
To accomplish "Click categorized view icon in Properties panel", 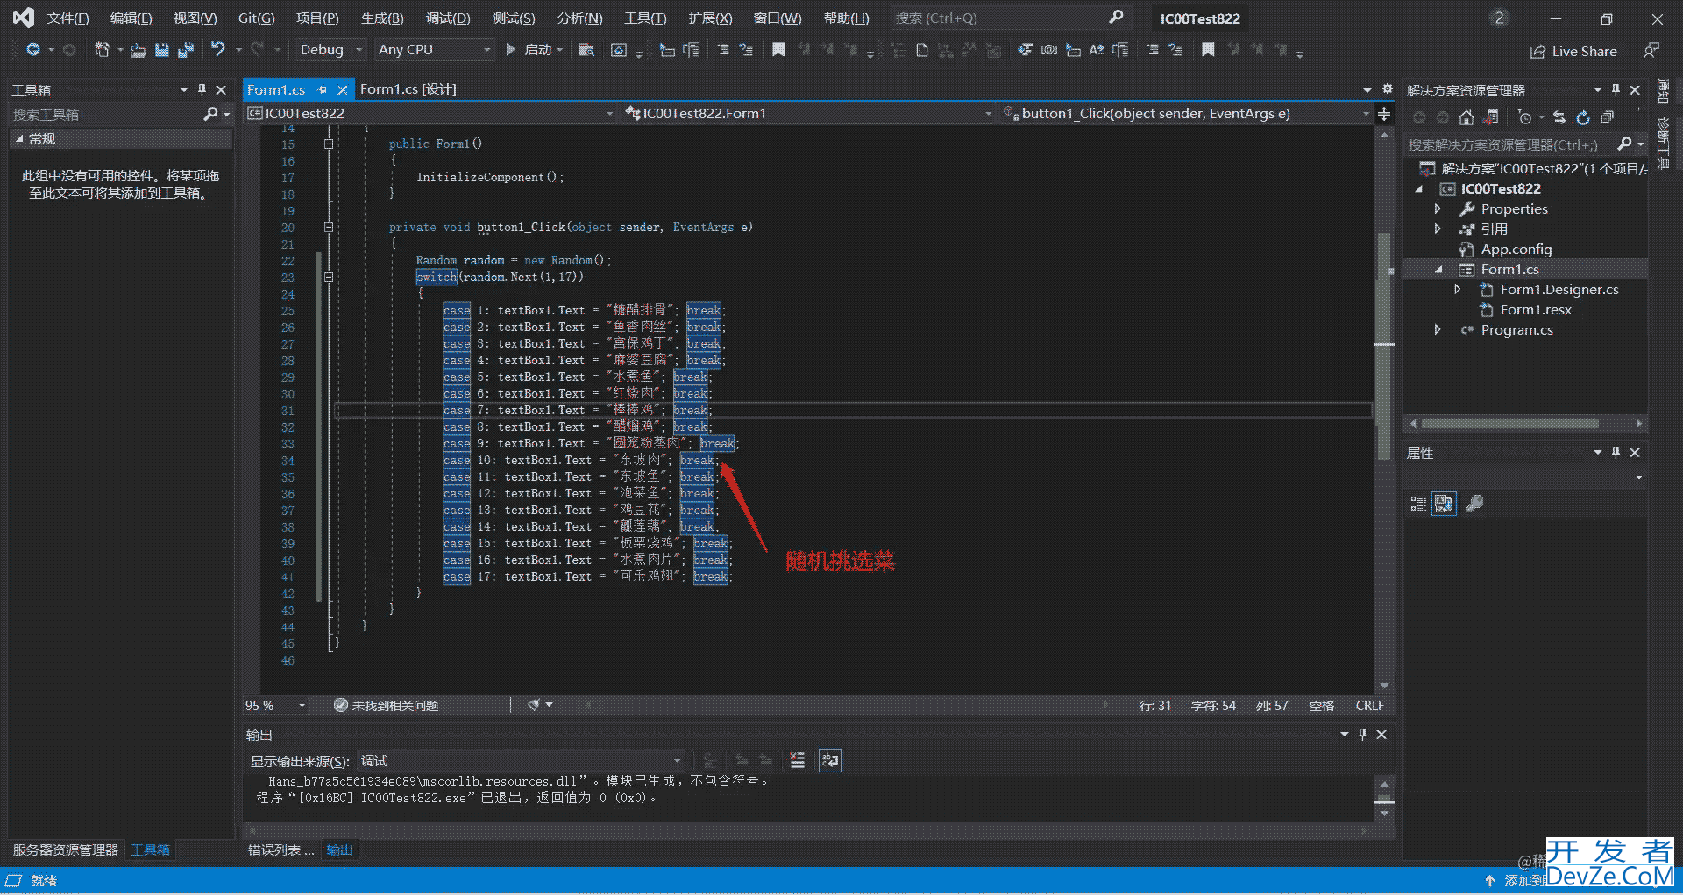I will [1417, 504].
